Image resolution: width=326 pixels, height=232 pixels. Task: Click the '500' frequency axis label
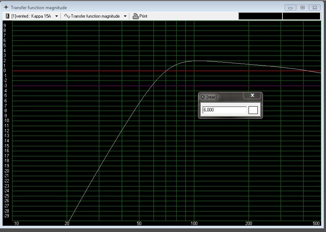point(316,223)
